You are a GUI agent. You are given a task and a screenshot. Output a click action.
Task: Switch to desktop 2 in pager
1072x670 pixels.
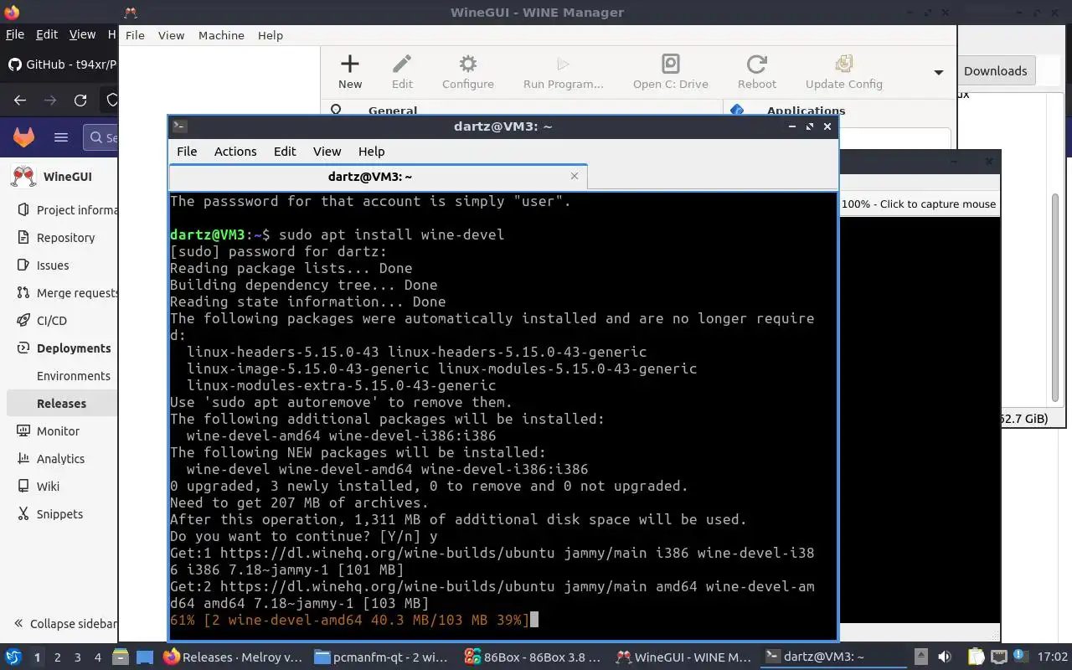click(x=57, y=657)
